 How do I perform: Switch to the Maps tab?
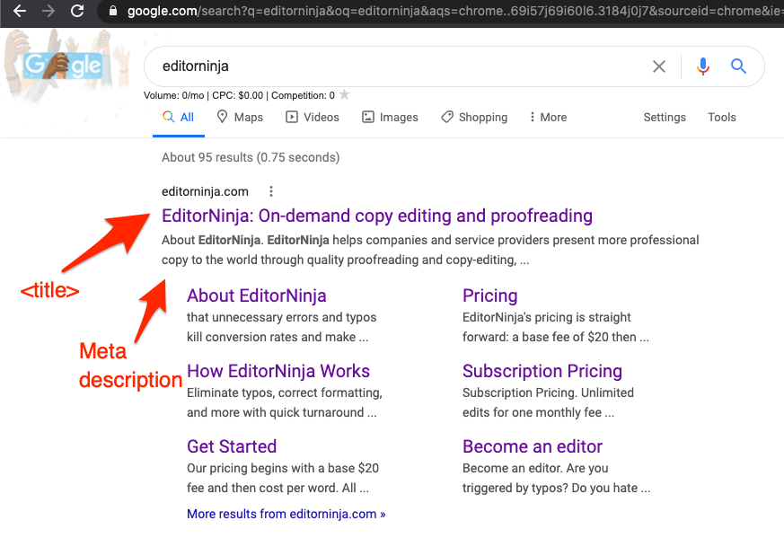[x=240, y=117]
